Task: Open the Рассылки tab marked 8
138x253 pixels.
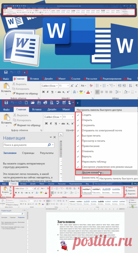Action: [91, 79]
